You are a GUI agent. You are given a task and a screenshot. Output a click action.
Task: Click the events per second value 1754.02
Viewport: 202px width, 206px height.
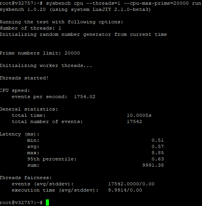85,97
